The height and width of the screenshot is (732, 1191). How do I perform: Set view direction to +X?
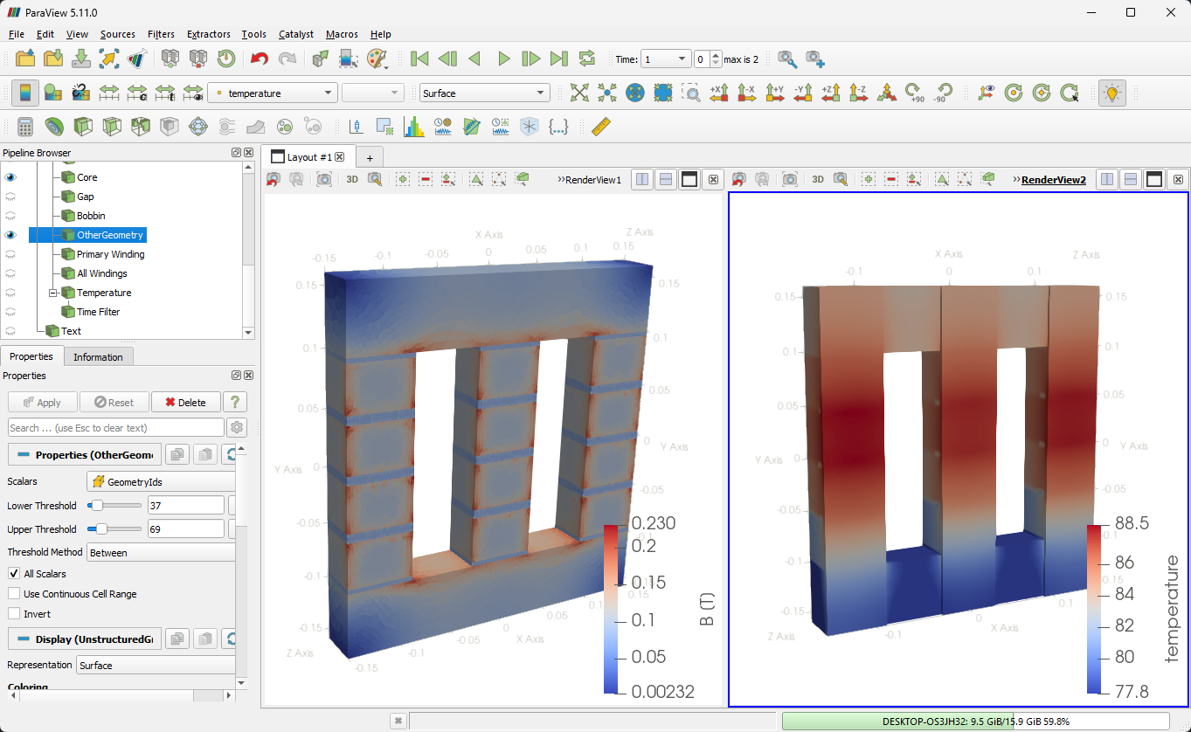click(x=719, y=93)
